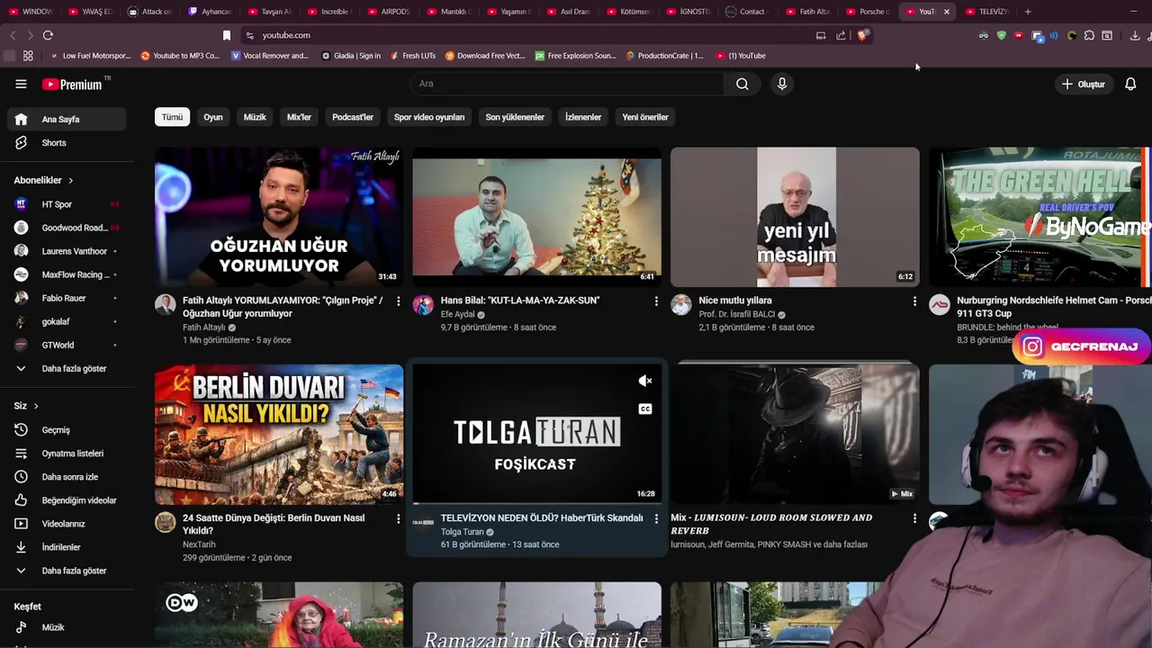
Task: Open İndirilenler in sidebar
Action: pyautogui.click(x=67, y=547)
